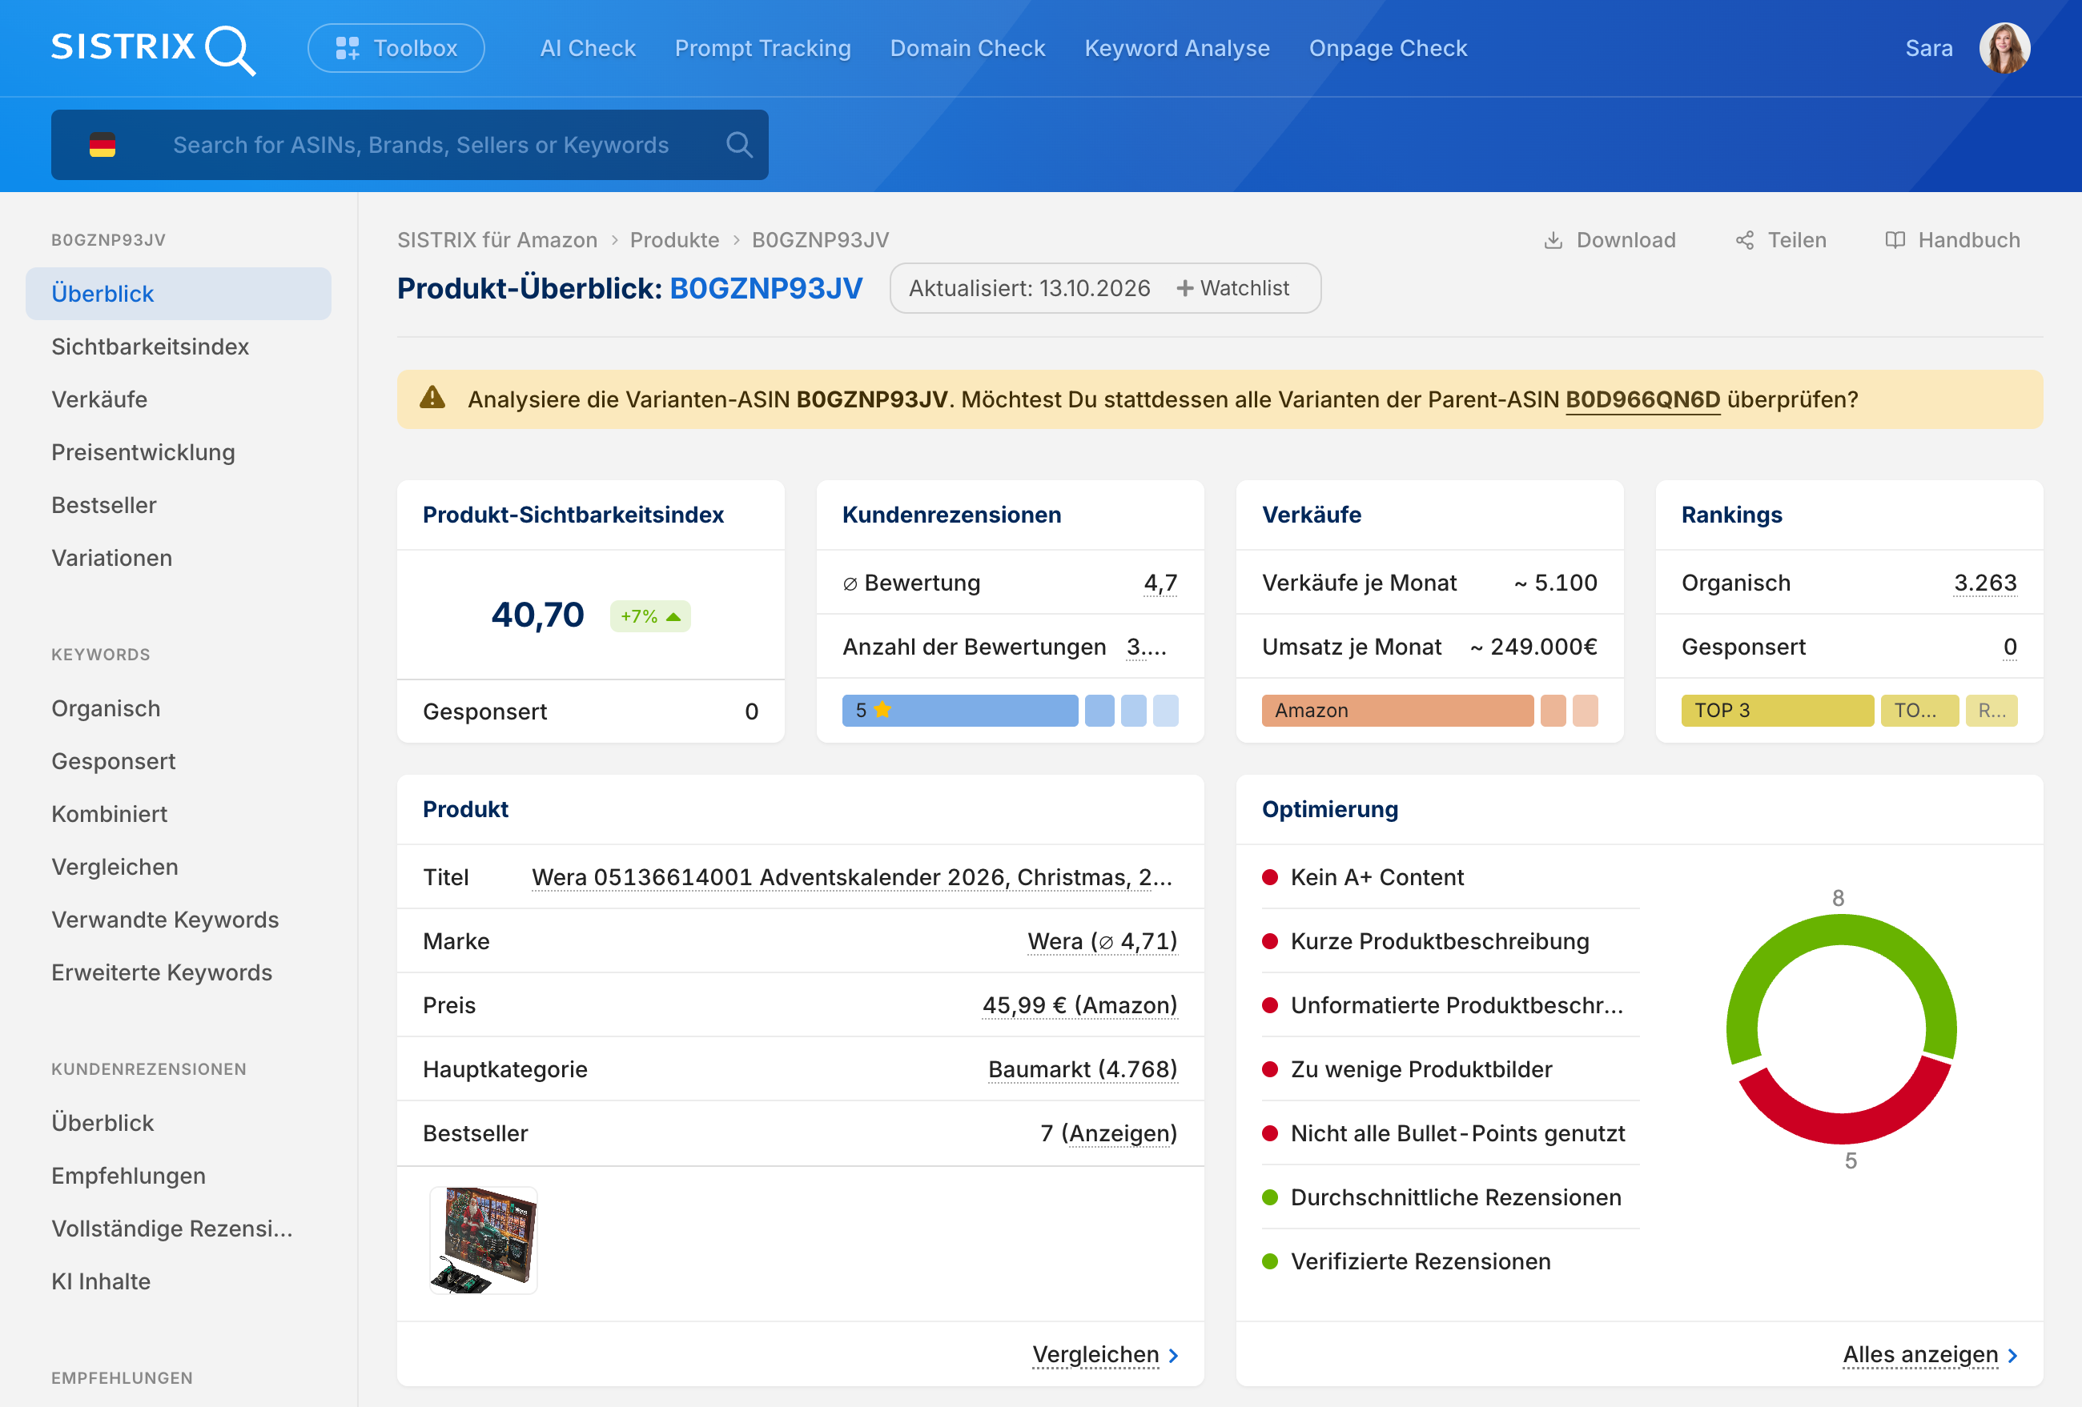
Task: Click the plus Watchlist button
Action: point(1232,288)
